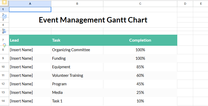
Task: Select column D header
Action: click(x=185, y=4)
